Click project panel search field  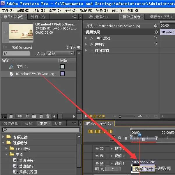pos(16,53)
